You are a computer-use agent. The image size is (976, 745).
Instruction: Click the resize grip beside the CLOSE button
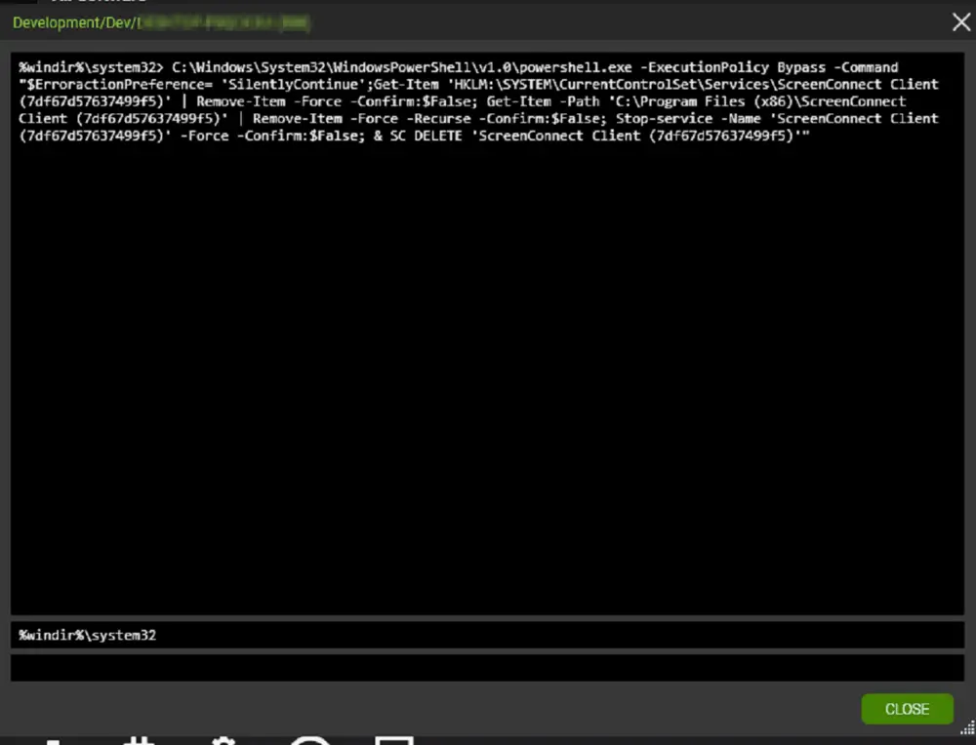pyautogui.click(x=967, y=727)
